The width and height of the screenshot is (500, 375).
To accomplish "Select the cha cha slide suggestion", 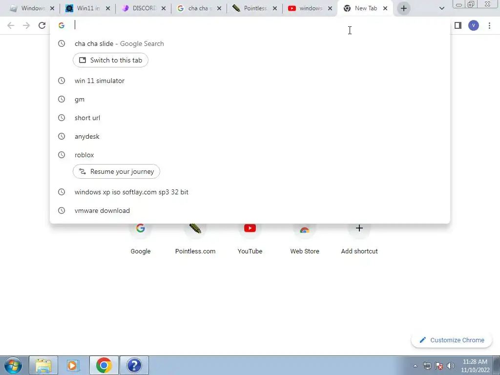I will (x=250, y=43).
